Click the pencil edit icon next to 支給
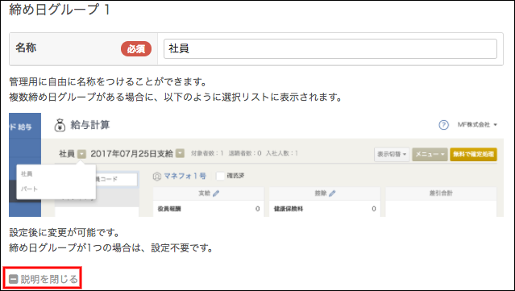515x291 pixels. click(216, 193)
